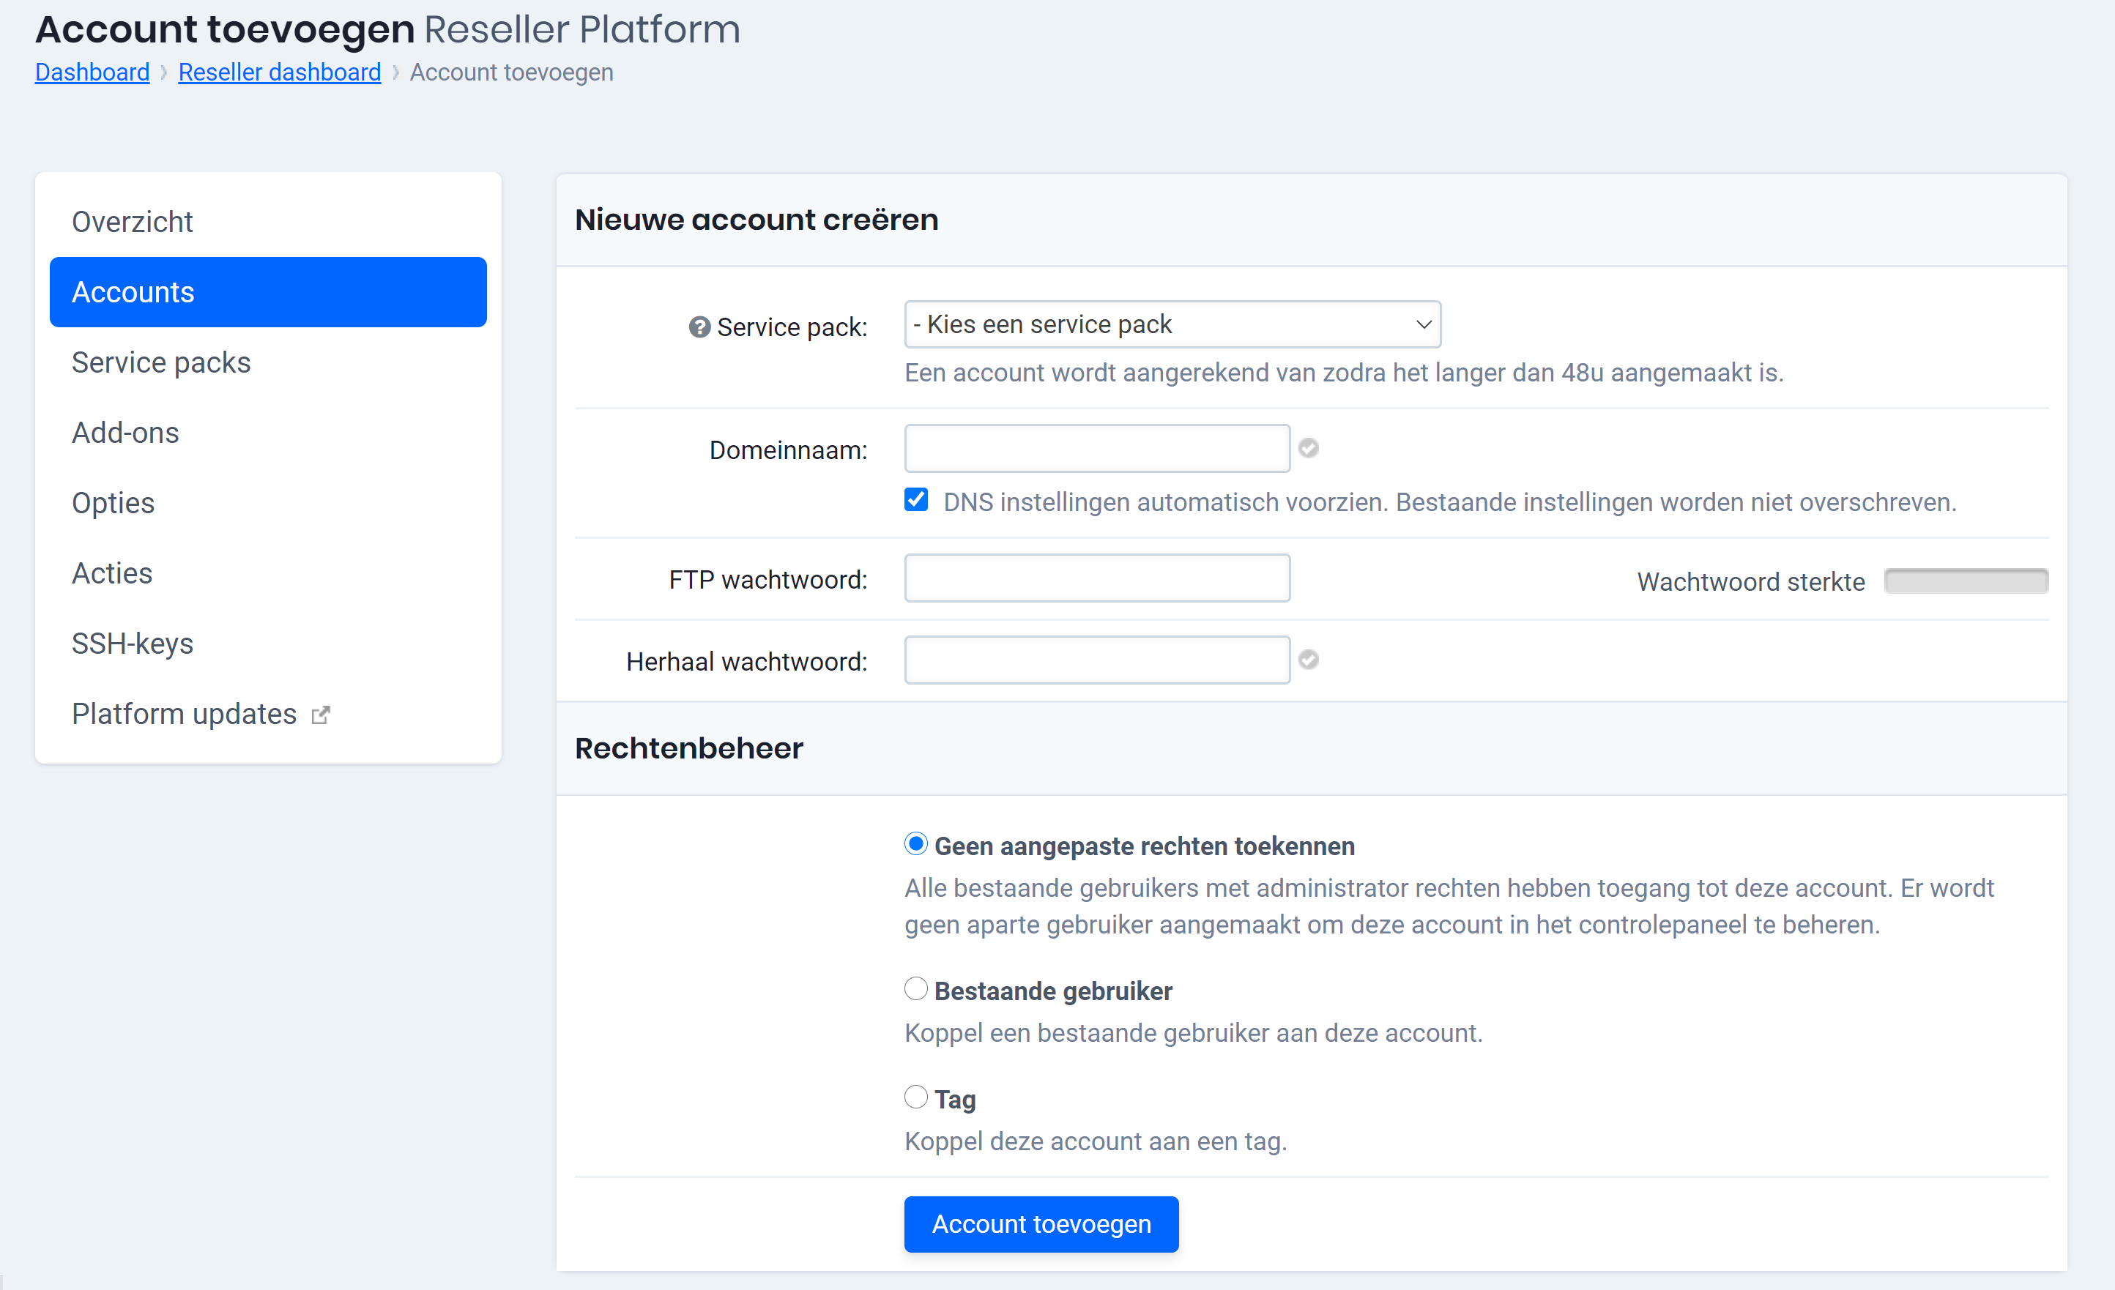Click the Dashboard breadcrumb link
Screen dimensions: 2115x1290
coord(92,71)
